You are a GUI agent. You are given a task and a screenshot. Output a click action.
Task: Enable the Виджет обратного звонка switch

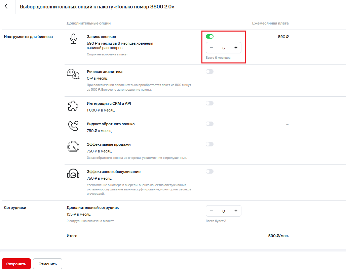209,124
